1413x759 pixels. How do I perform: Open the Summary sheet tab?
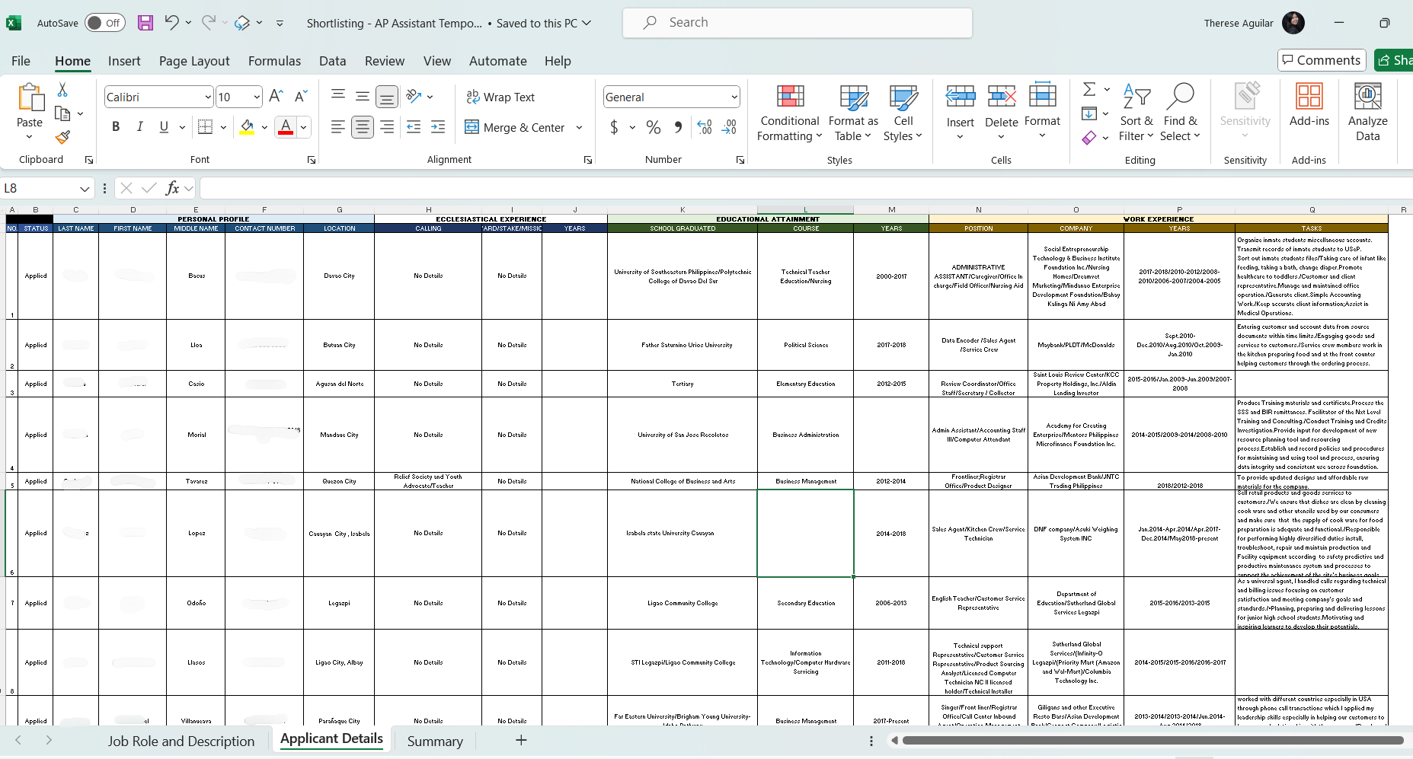(435, 741)
